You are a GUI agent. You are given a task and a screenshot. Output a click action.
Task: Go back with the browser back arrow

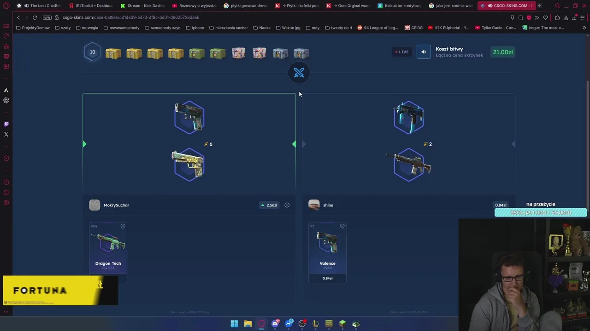(18, 17)
